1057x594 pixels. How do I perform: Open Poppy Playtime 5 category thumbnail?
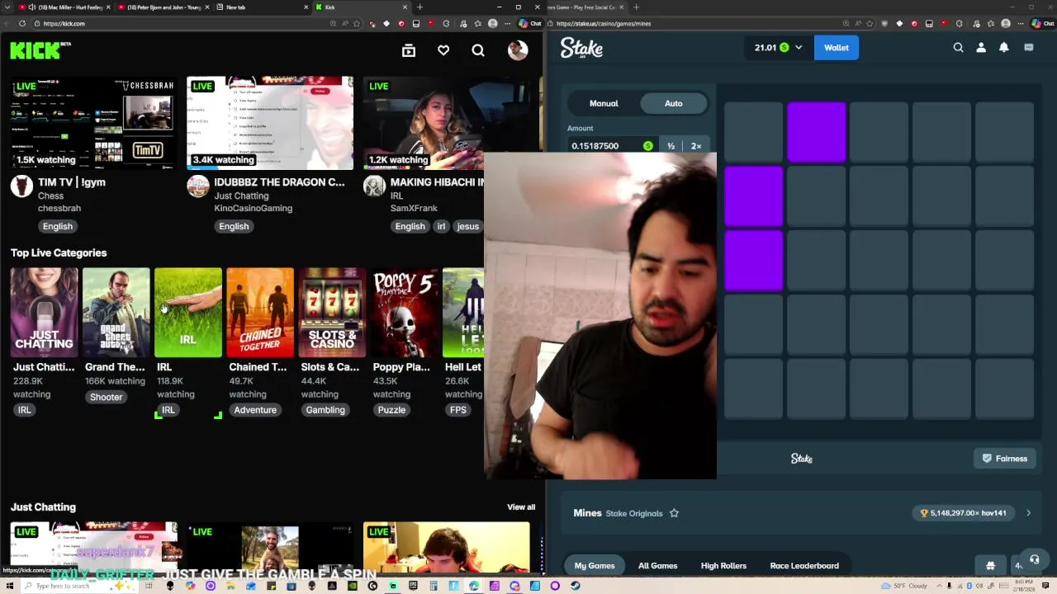(x=404, y=312)
